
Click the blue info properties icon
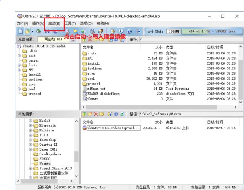click(x=121, y=31)
